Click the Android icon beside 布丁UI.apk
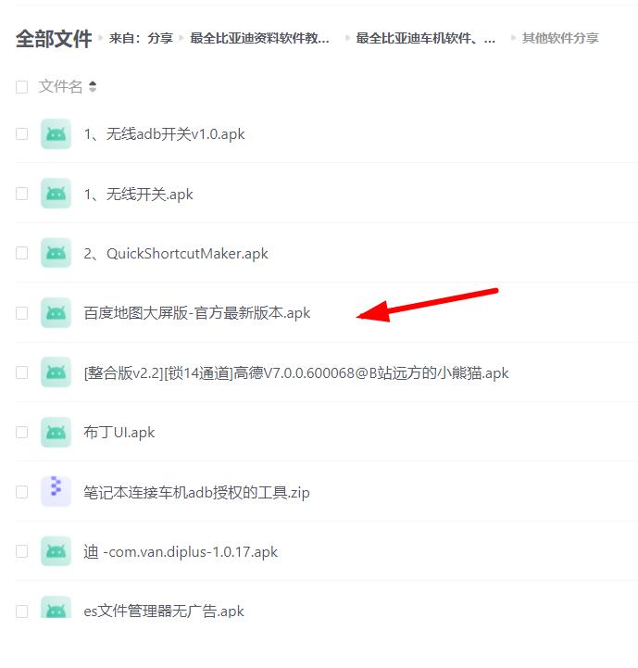638x668 pixels. (x=56, y=433)
